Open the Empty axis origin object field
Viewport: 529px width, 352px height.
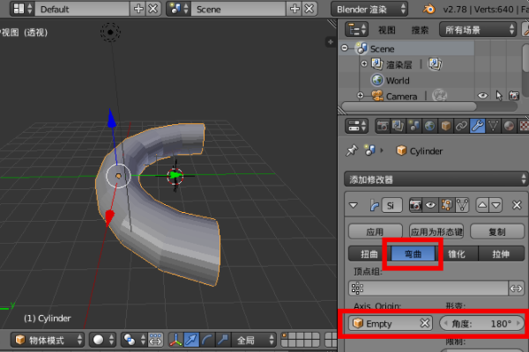[385, 324]
